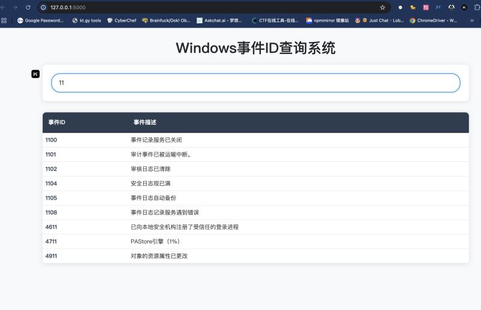Click the address bar URL 127.0.0.1:5000
This screenshot has height=310, width=481.
[68, 7]
